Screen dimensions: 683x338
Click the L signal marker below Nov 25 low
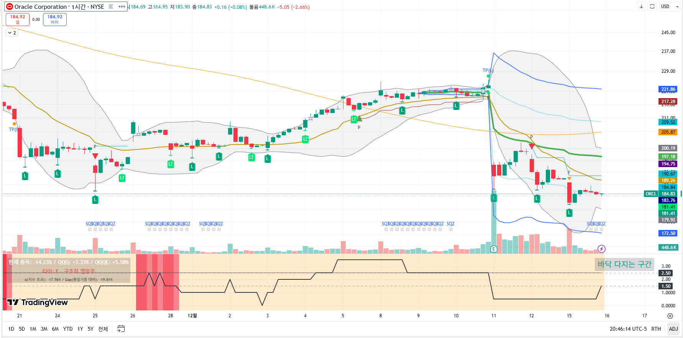point(95,200)
